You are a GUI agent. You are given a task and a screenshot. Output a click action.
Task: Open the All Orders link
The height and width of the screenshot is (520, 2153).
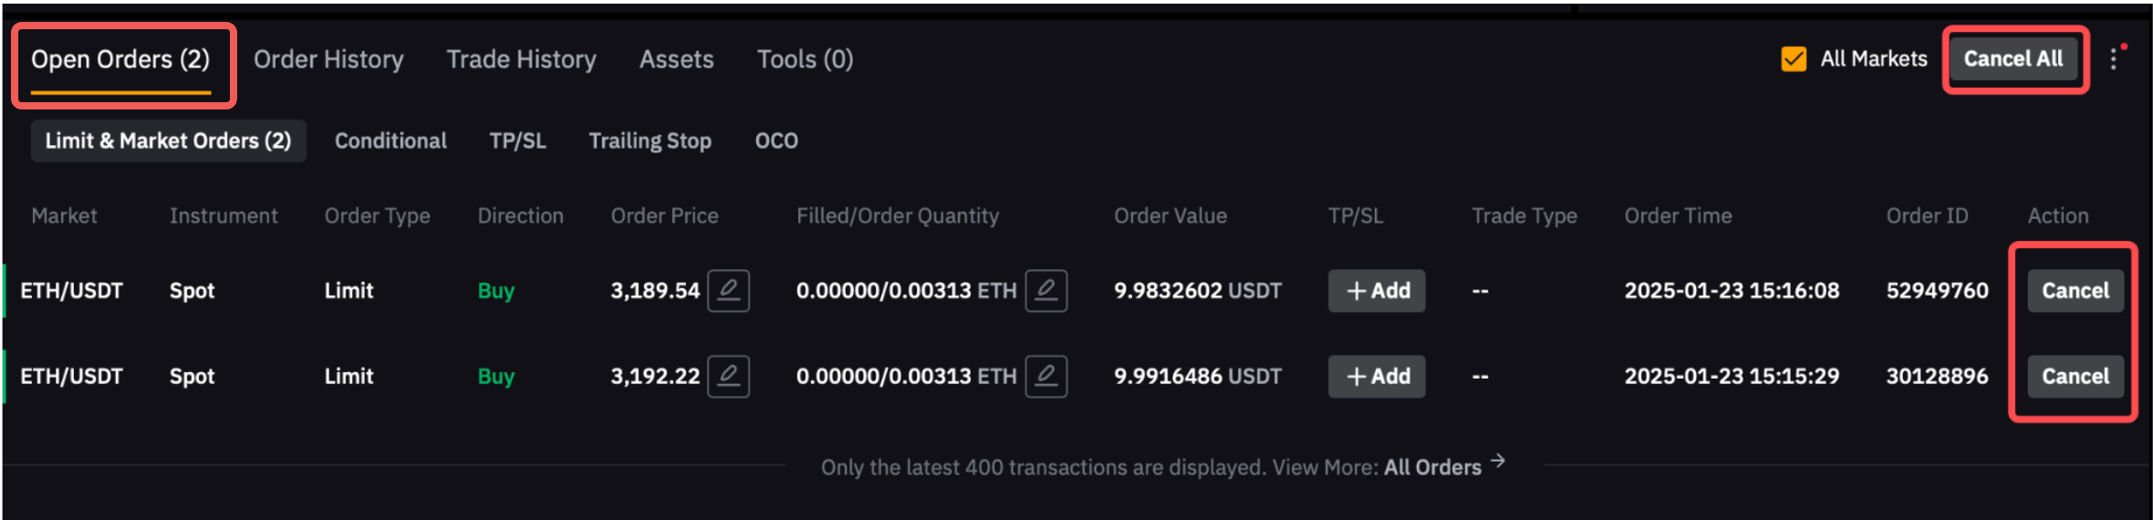click(x=1432, y=468)
